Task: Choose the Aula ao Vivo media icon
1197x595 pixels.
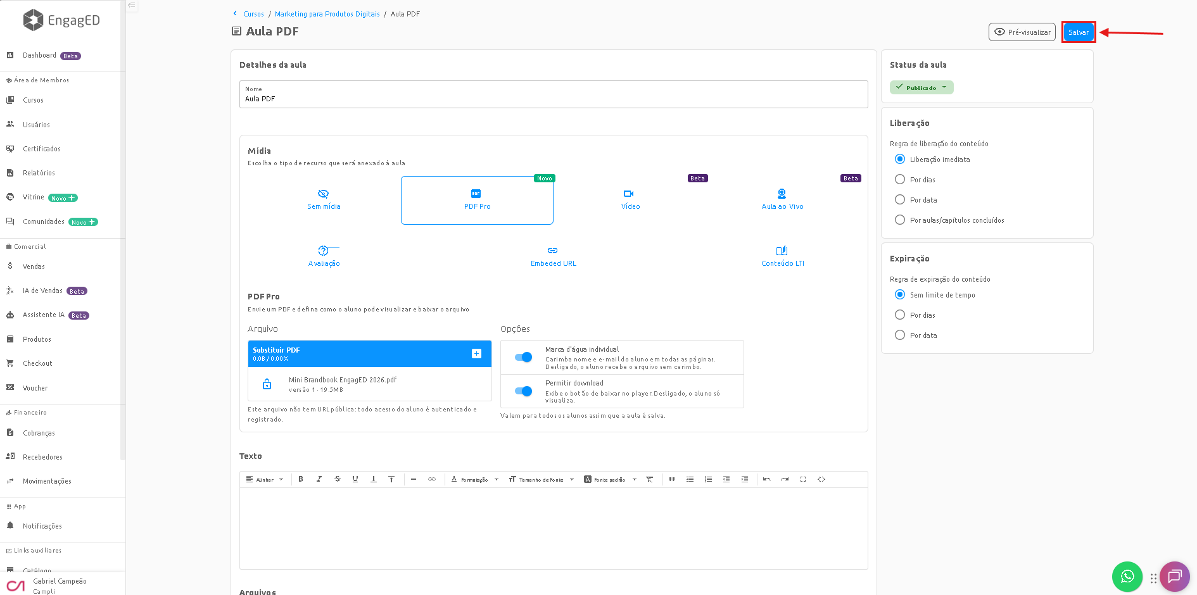Action: 782,194
